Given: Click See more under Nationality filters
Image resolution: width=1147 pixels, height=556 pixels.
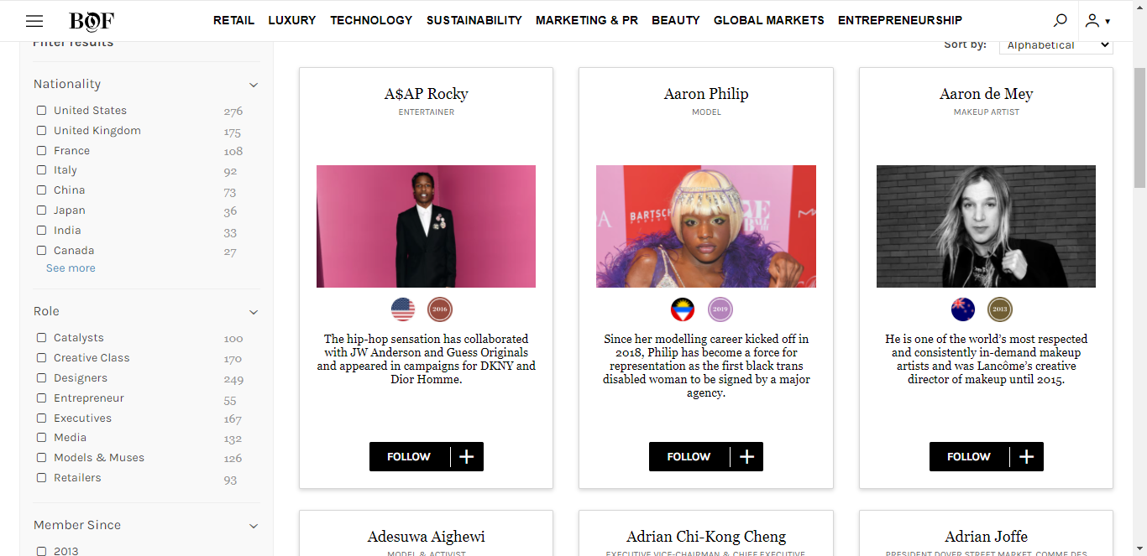Looking at the screenshot, I should (x=70, y=268).
